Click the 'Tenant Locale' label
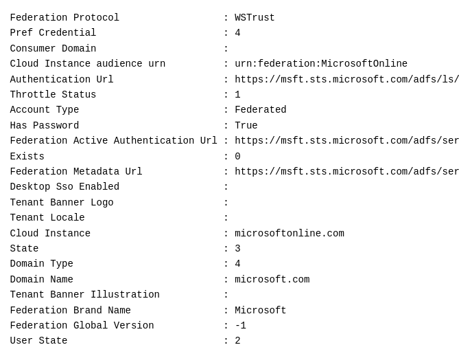Image resolution: width=459 pixels, height=356 pixels. tap(47, 218)
